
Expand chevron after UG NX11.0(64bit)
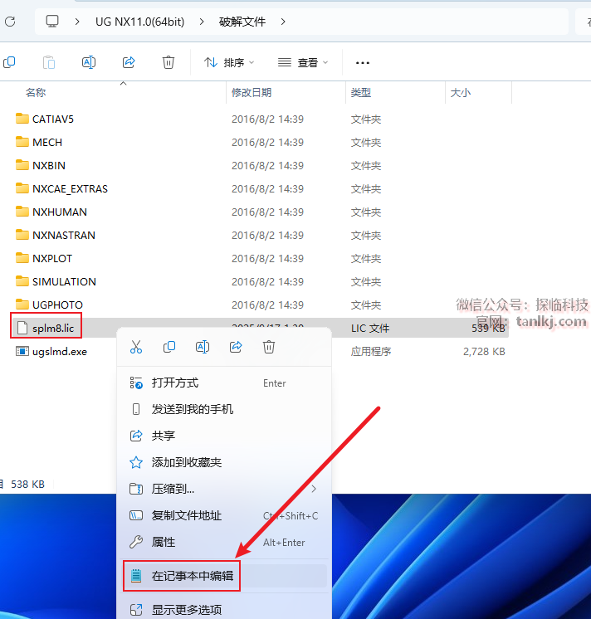click(202, 22)
